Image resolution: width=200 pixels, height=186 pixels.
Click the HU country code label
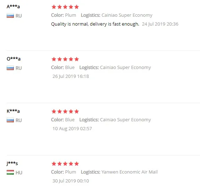pos(19,172)
